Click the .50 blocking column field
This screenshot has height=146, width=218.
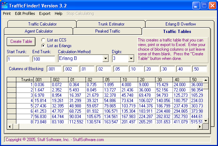(200, 69)
